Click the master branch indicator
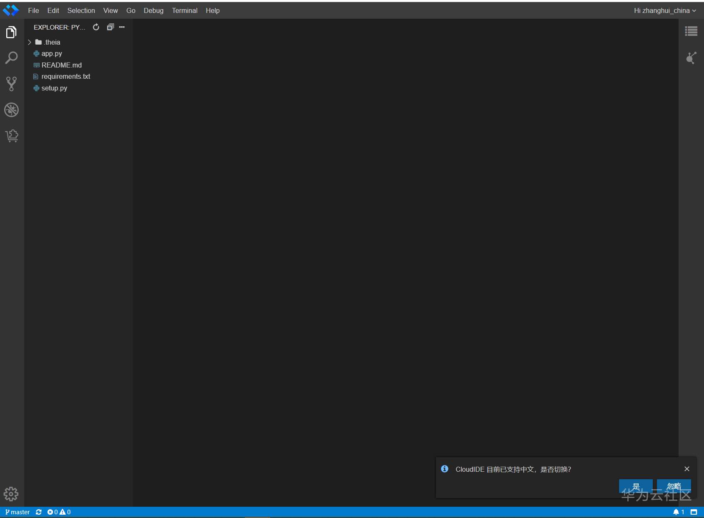 tap(17, 512)
